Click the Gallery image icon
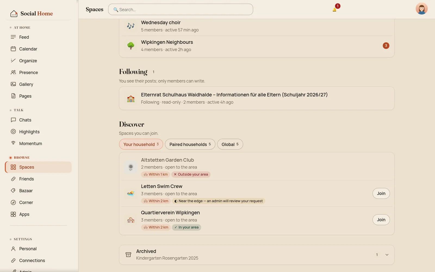435x272 pixels. 13,84
